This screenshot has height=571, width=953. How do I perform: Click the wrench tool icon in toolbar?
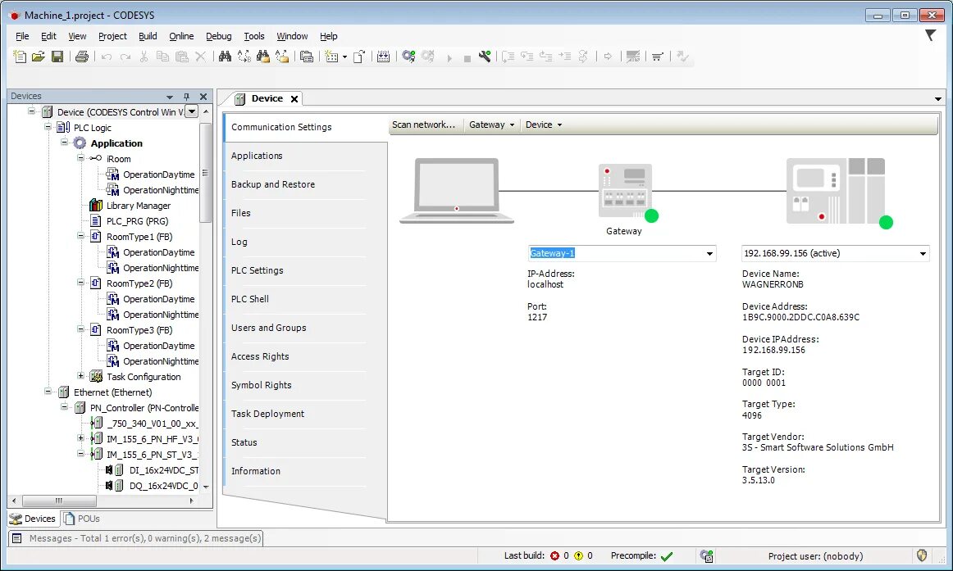click(485, 57)
